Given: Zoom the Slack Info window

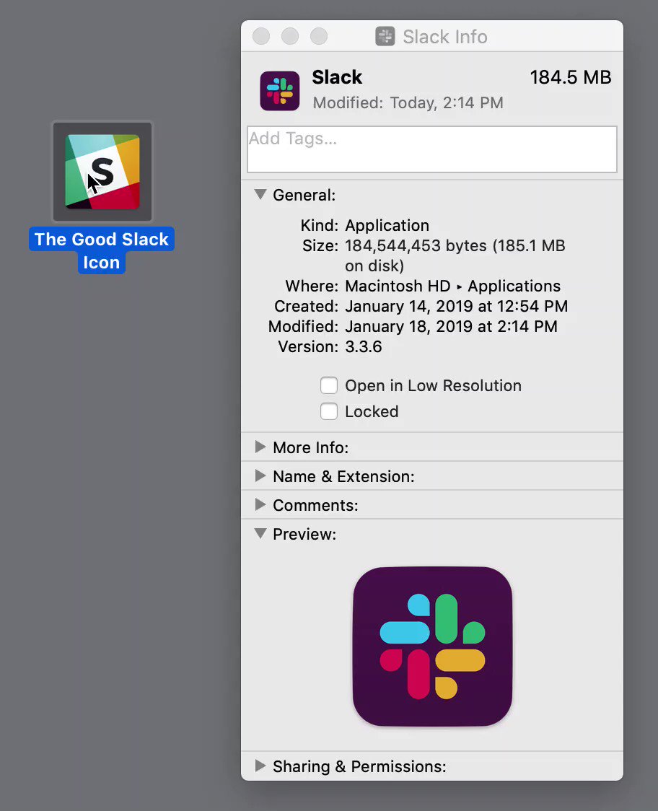Looking at the screenshot, I should tap(319, 36).
